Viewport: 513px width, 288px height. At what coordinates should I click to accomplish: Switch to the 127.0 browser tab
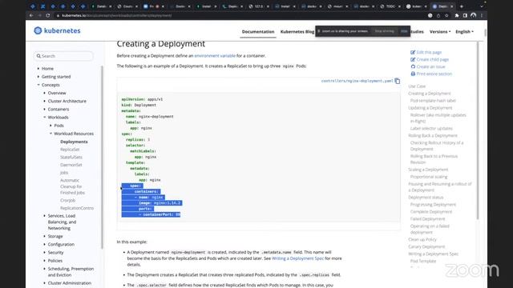[x=258, y=6]
